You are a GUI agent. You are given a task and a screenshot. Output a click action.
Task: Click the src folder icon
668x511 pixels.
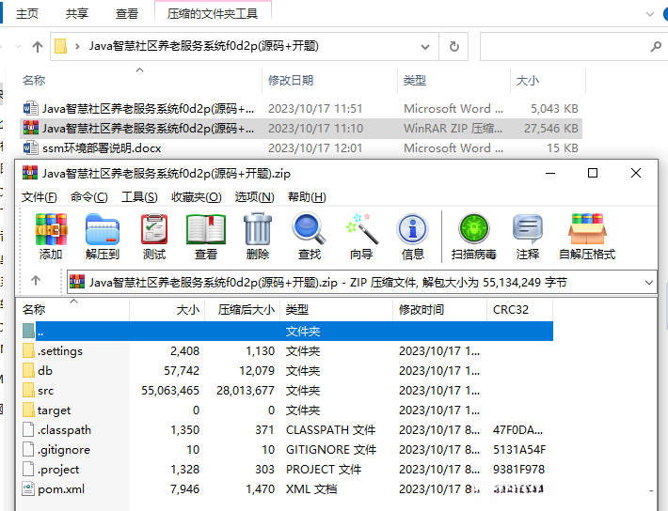tap(28, 390)
